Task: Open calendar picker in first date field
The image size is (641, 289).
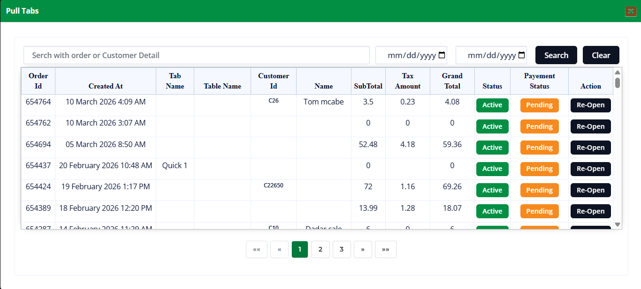Action: (x=442, y=55)
